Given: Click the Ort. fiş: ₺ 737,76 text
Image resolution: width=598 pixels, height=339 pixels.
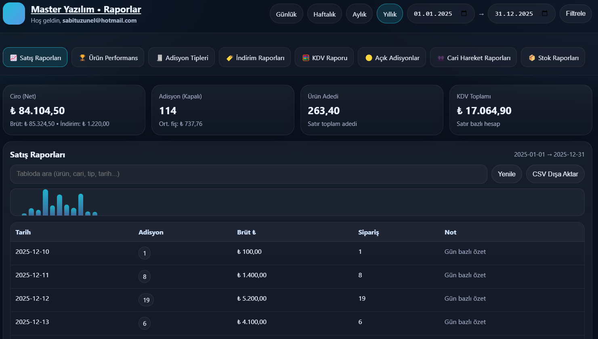Looking at the screenshot, I should click(180, 124).
